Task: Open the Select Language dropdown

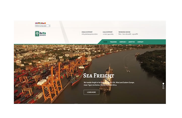Action: pos(43,26)
